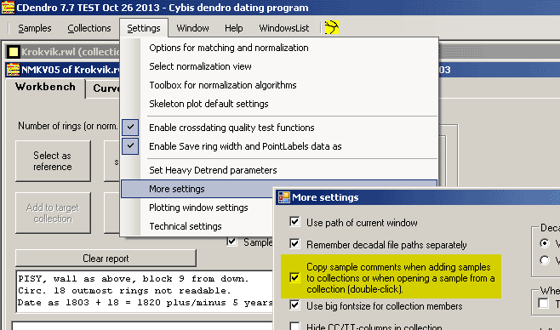Click the NMKV05 sample window icon
This screenshot has width=560, height=330.
pos(14,70)
